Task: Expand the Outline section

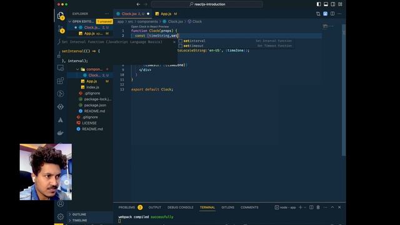Action: point(90,214)
